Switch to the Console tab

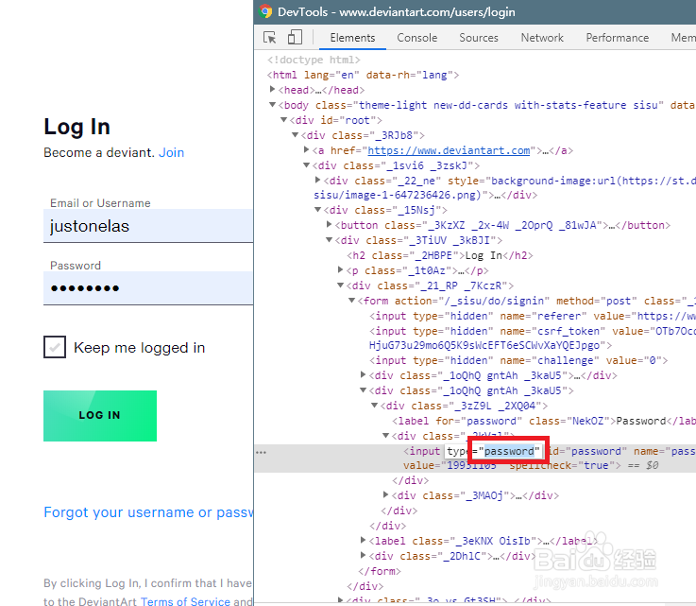pos(416,38)
